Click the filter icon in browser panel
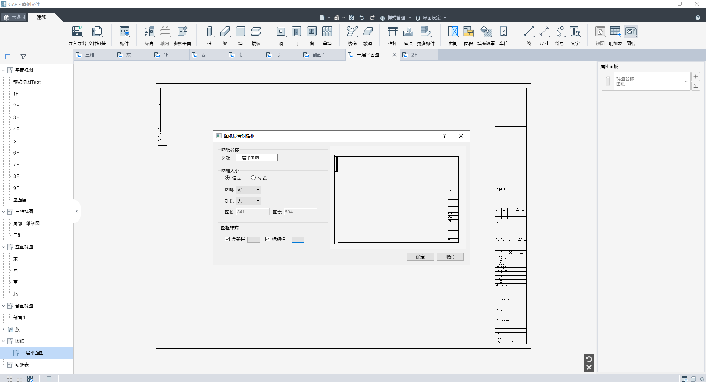The width and height of the screenshot is (706, 382). click(x=23, y=57)
